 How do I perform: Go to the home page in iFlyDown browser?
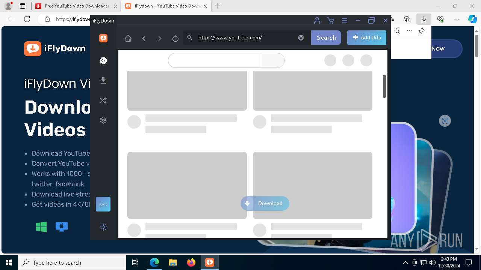point(128,38)
